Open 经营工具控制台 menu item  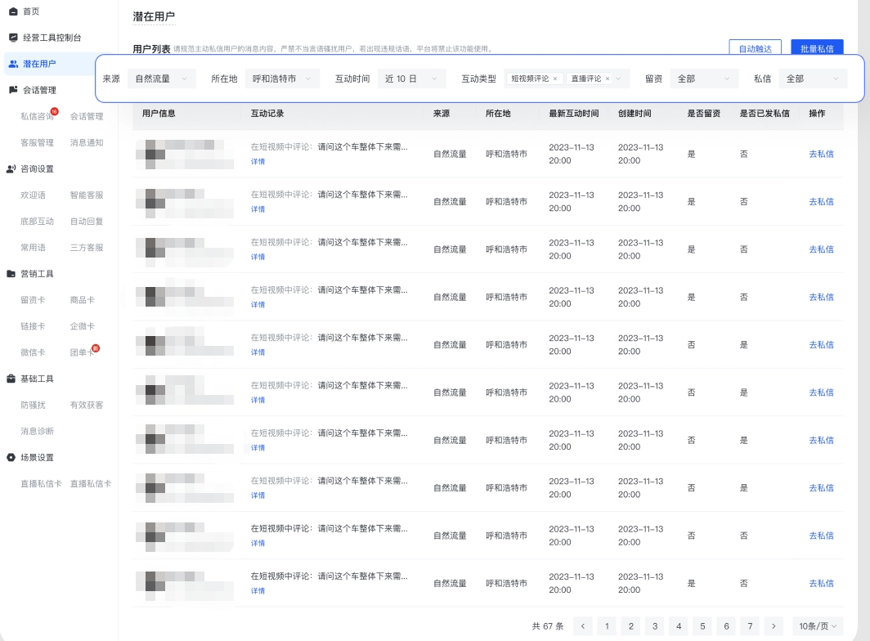point(52,37)
